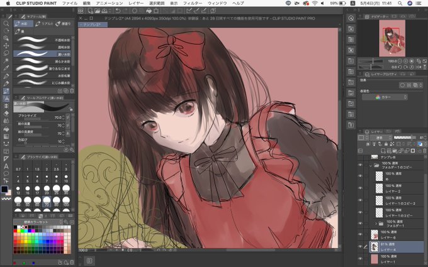Hide the レイヤー 1のコピー layer

point(360,212)
